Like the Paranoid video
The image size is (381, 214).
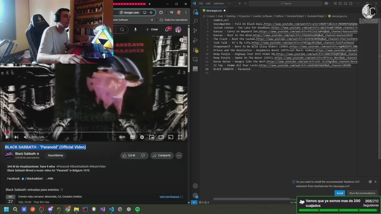pos(129,155)
